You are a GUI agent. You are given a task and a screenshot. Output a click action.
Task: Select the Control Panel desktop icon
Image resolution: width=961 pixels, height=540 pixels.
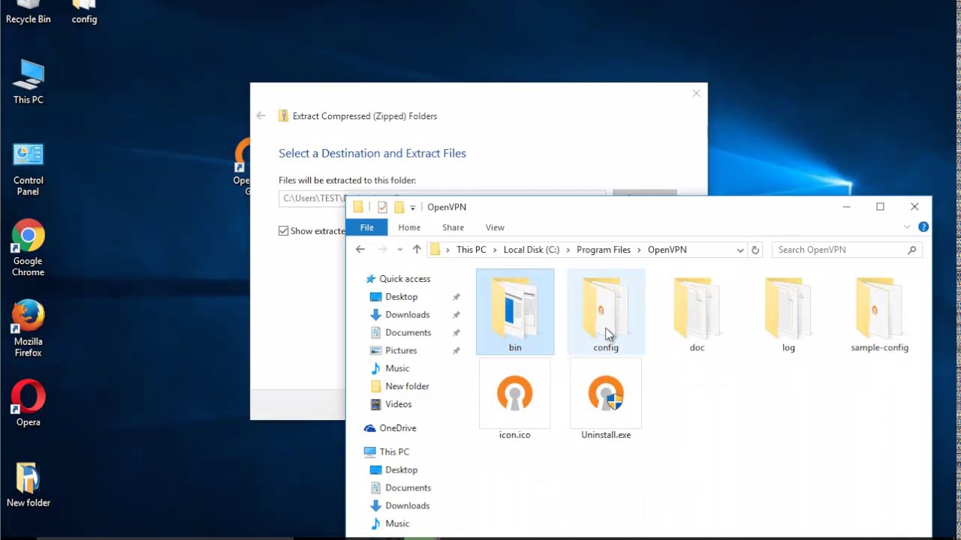point(29,169)
